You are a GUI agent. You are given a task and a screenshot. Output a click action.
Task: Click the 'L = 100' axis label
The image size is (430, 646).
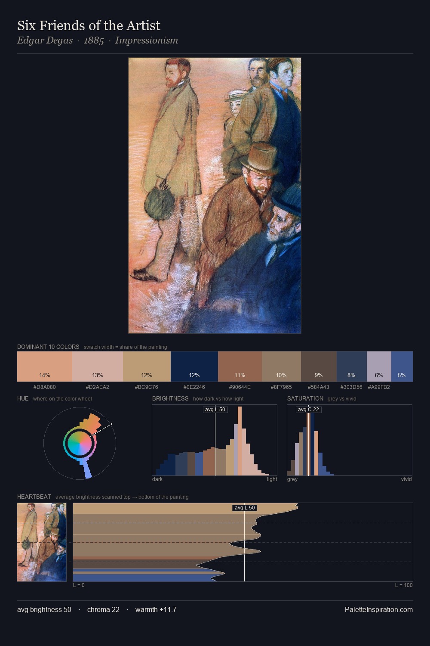click(404, 585)
